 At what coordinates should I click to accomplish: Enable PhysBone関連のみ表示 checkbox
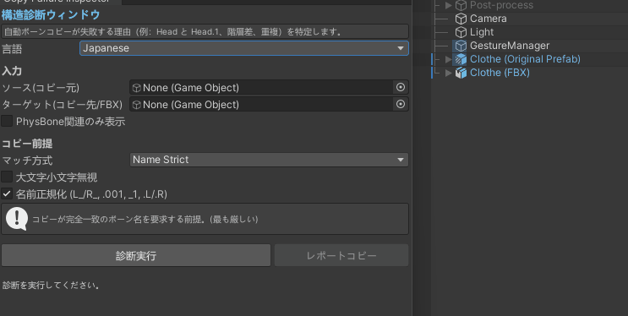tap(7, 121)
